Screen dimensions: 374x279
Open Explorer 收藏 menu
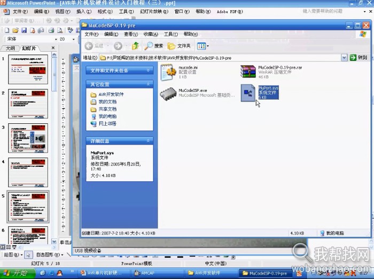tap(151, 34)
